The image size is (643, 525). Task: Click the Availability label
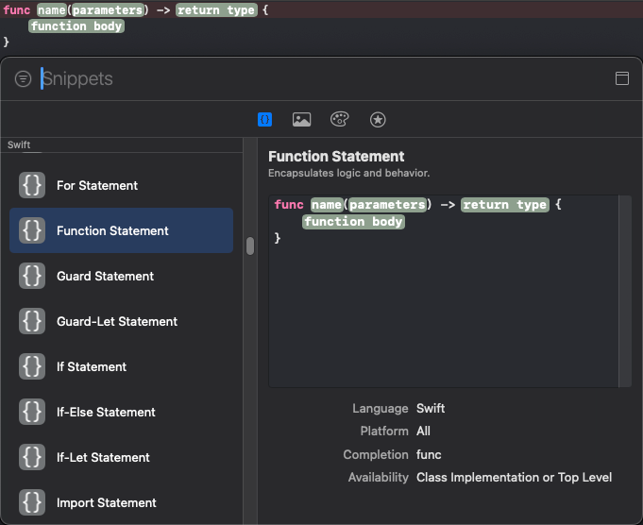coord(378,478)
